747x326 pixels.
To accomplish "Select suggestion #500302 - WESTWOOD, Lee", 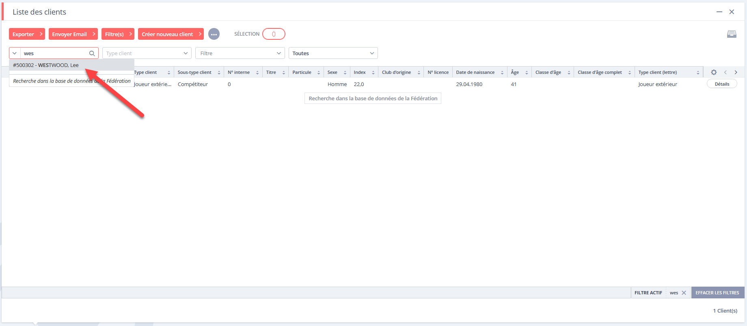I will pos(71,65).
